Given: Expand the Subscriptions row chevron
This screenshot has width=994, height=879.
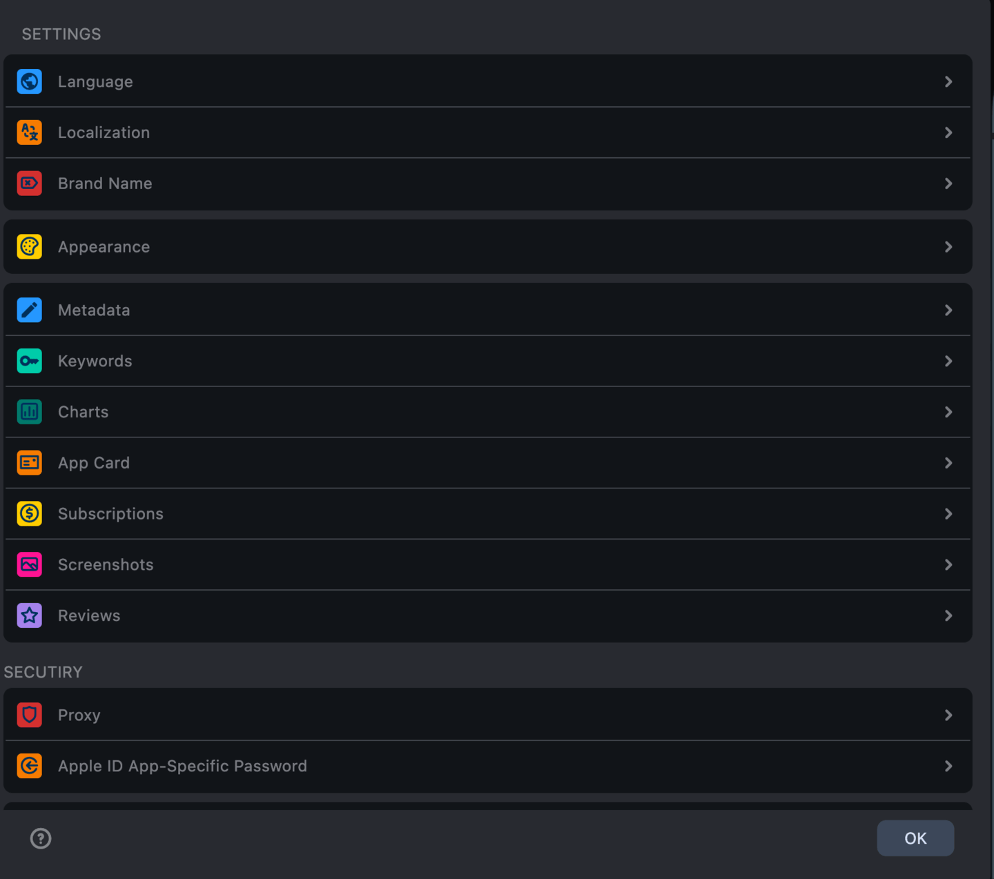Looking at the screenshot, I should [948, 514].
